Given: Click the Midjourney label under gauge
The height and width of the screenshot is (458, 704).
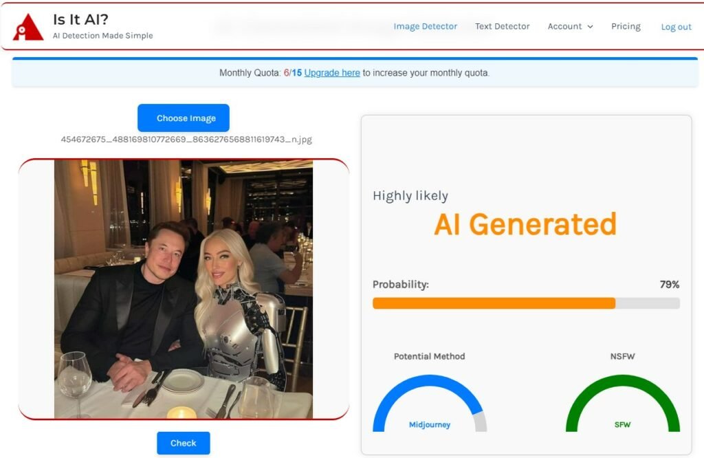Looking at the screenshot, I should pos(429,425).
